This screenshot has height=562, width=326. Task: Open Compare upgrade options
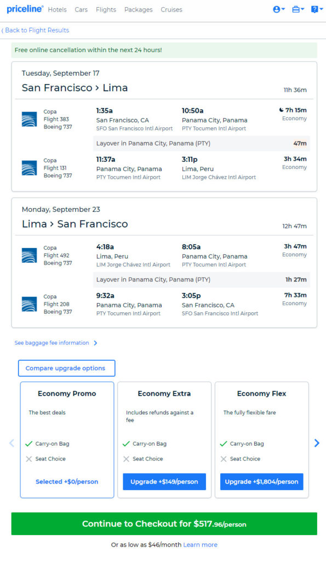pyautogui.click(x=66, y=368)
